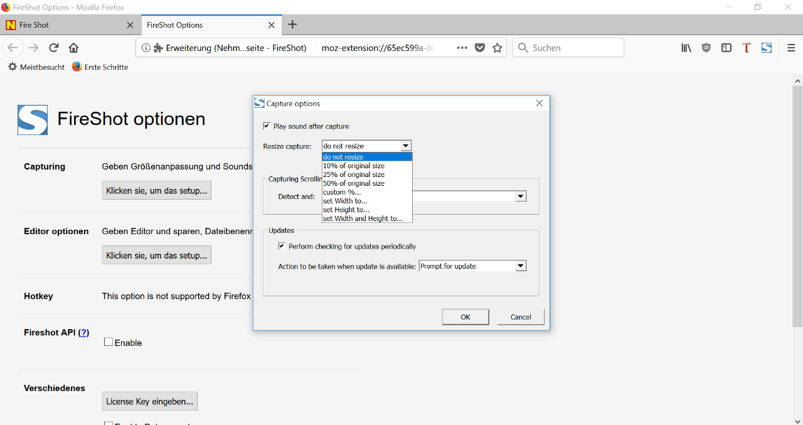
Task: Expand the Detect and dropdown arrow
Action: [x=521, y=196]
